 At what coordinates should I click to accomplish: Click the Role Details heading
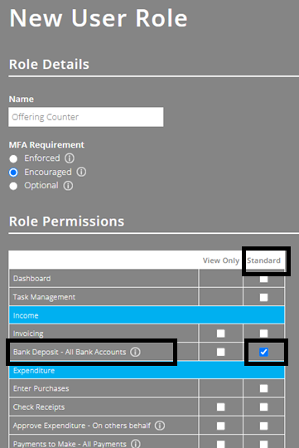click(49, 64)
